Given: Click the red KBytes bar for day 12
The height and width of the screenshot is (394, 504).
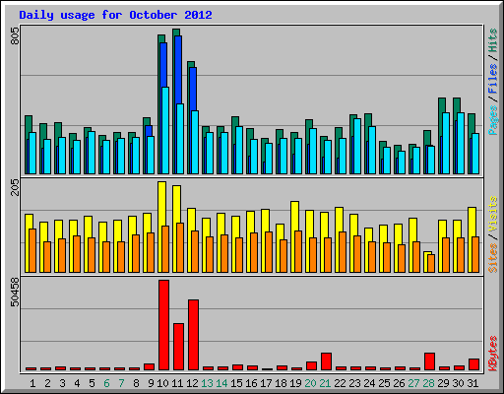Looking at the screenshot, I should point(193,335).
